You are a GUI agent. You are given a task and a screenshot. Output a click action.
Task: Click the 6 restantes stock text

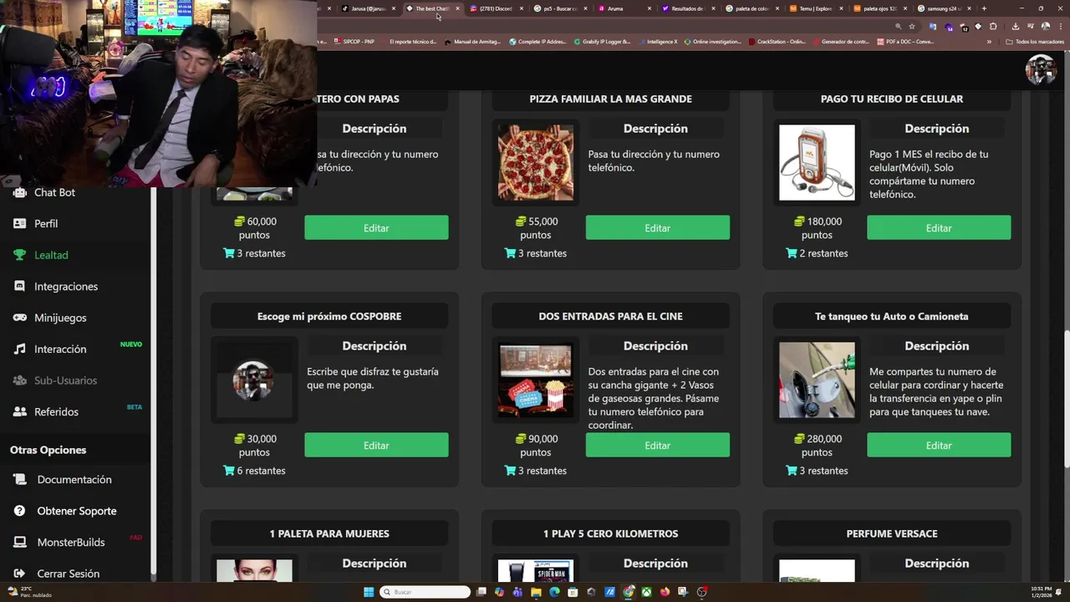tap(254, 471)
